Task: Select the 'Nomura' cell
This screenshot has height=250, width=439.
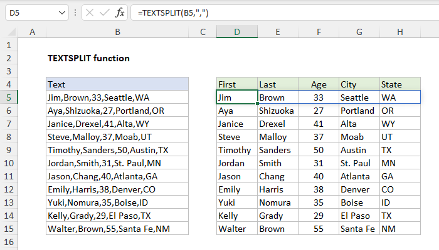Action: click(x=278, y=202)
